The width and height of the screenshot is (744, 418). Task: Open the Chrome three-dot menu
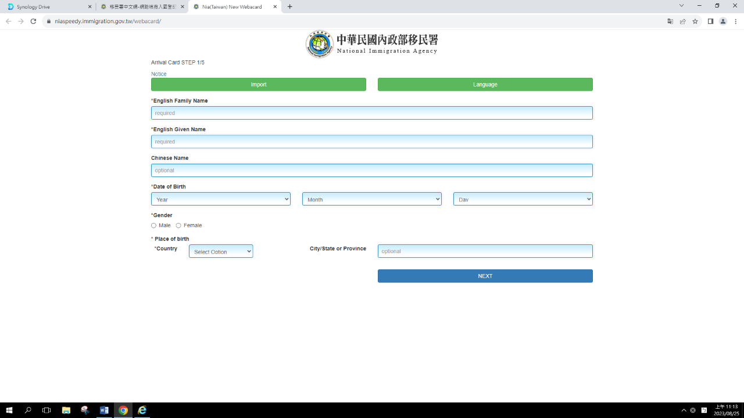click(736, 21)
